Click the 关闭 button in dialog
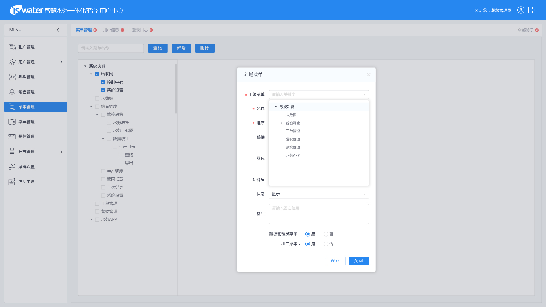This screenshot has width=546, height=307. [359, 261]
